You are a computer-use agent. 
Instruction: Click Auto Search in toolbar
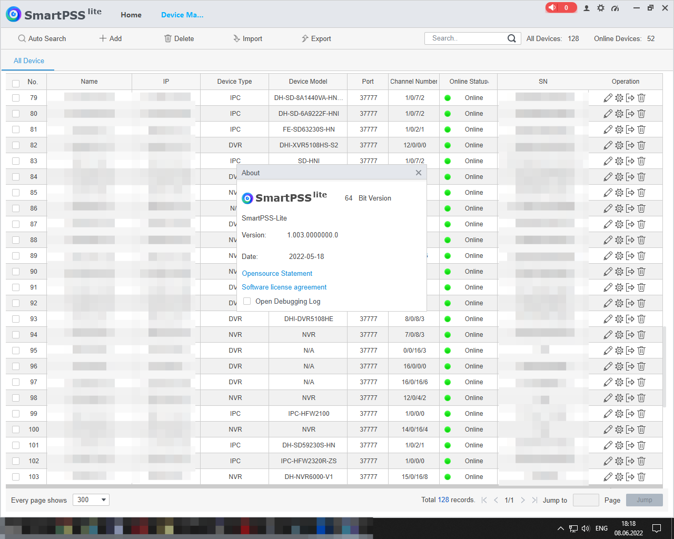(x=42, y=38)
